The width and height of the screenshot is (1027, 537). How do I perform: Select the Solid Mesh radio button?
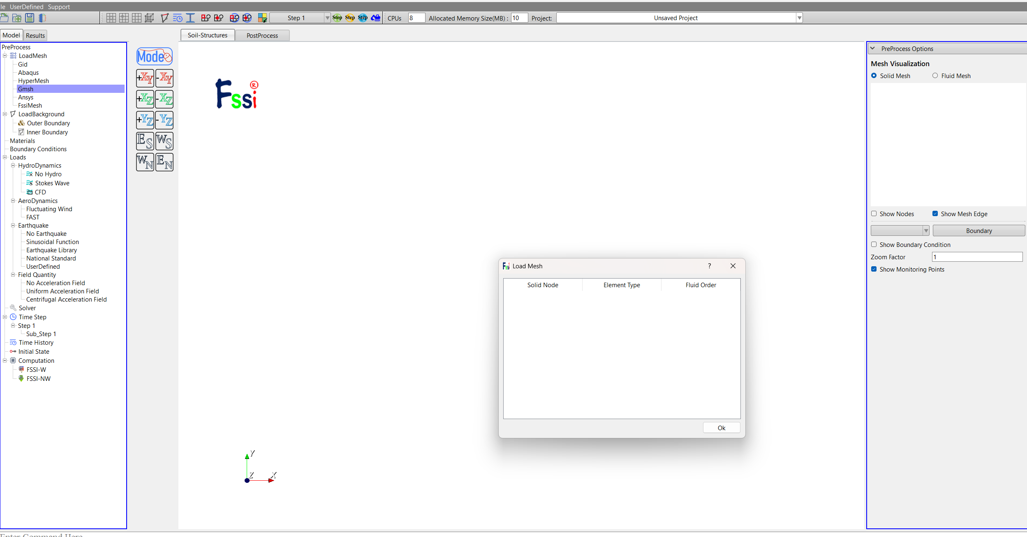pos(874,76)
